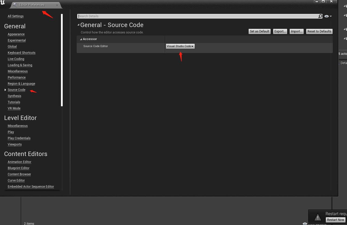The height and width of the screenshot is (225, 347).
Task: Open Tutorials settings
Action: point(14,102)
